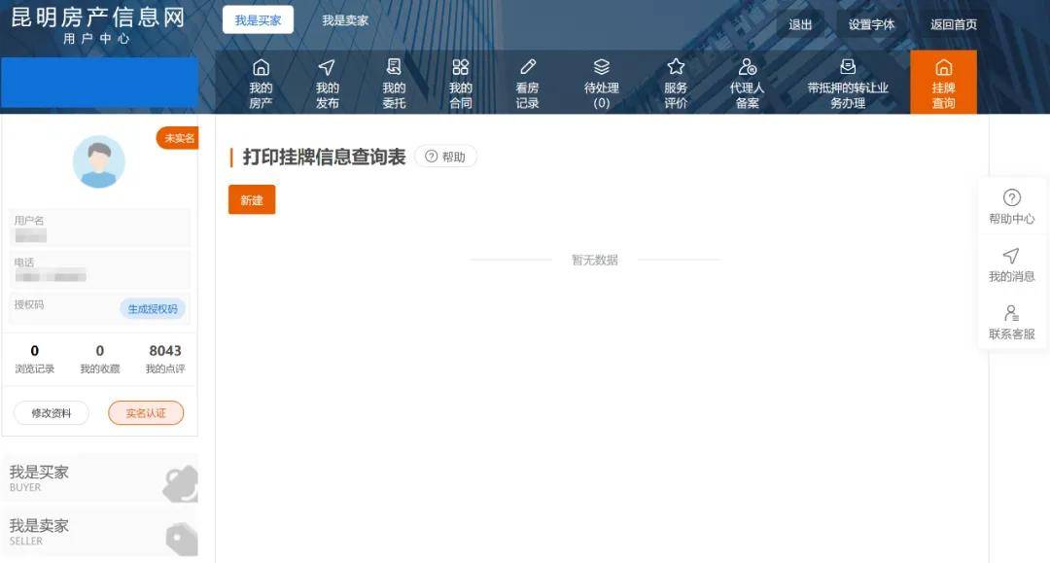The width and height of the screenshot is (1050, 563).
Task: Click 退出 to log out
Action: 800,24
